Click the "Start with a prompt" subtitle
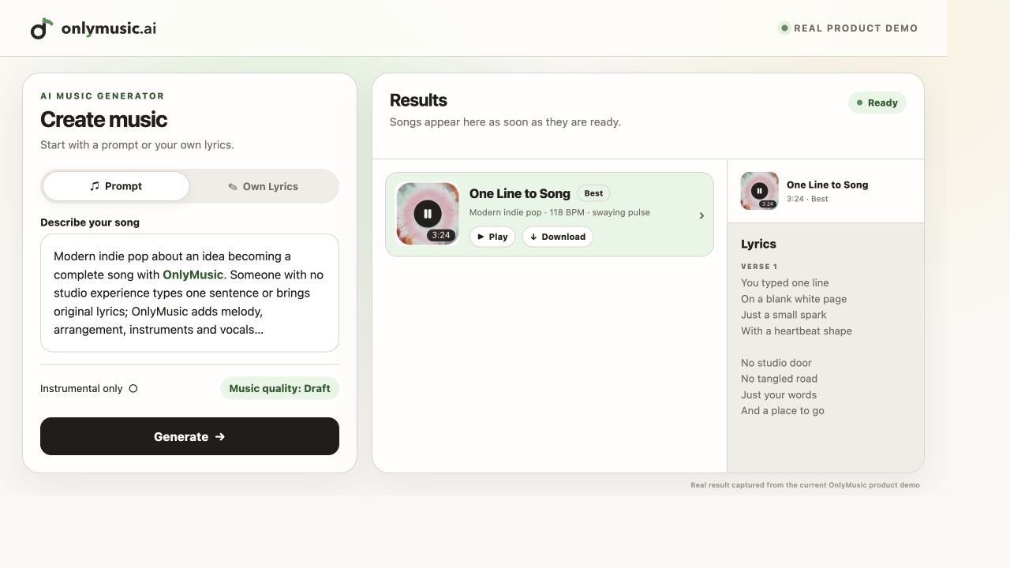This screenshot has height=568, width=1010. tap(137, 145)
